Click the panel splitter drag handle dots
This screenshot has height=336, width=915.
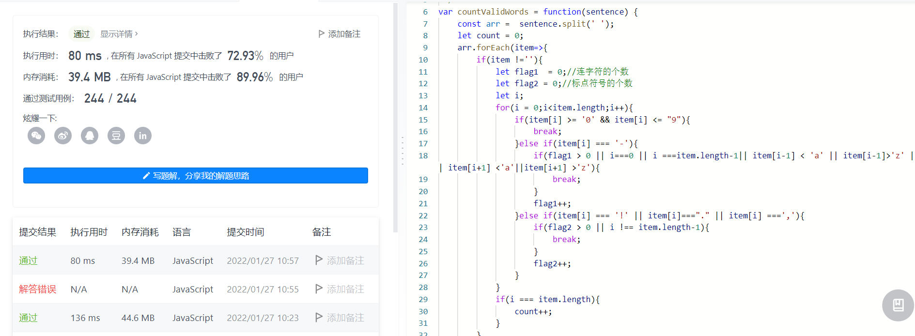(x=403, y=151)
